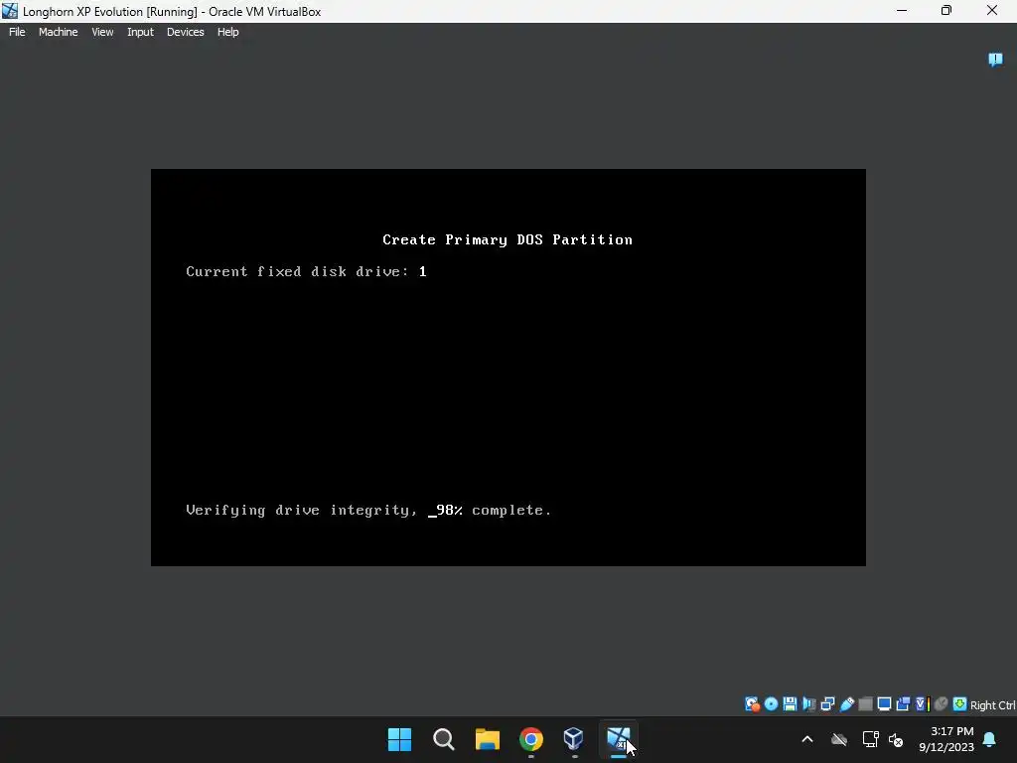Open Google Chrome from taskbar
The width and height of the screenshot is (1017, 763).
pos(530,739)
